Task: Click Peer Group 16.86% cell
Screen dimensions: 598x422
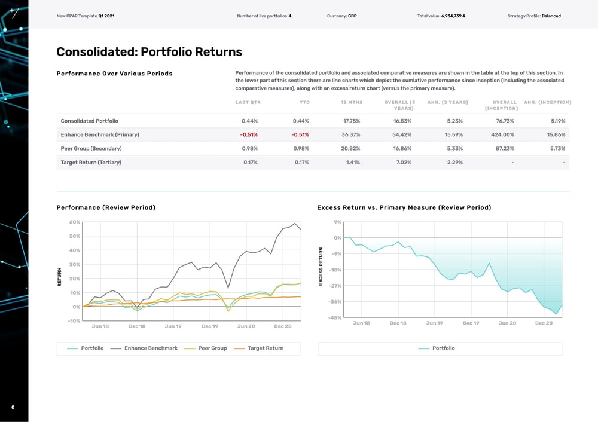Action: click(402, 148)
